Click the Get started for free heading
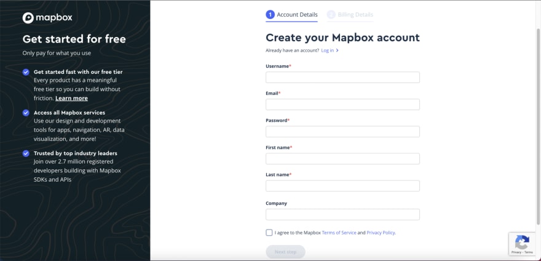This screenshot has height=261, width=541. pos(74,39)
